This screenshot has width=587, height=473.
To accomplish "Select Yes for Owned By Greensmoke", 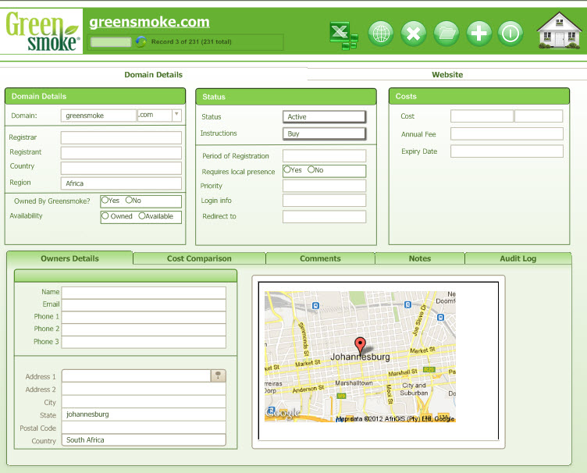I will pyautogui.click(x=105, y=201).
